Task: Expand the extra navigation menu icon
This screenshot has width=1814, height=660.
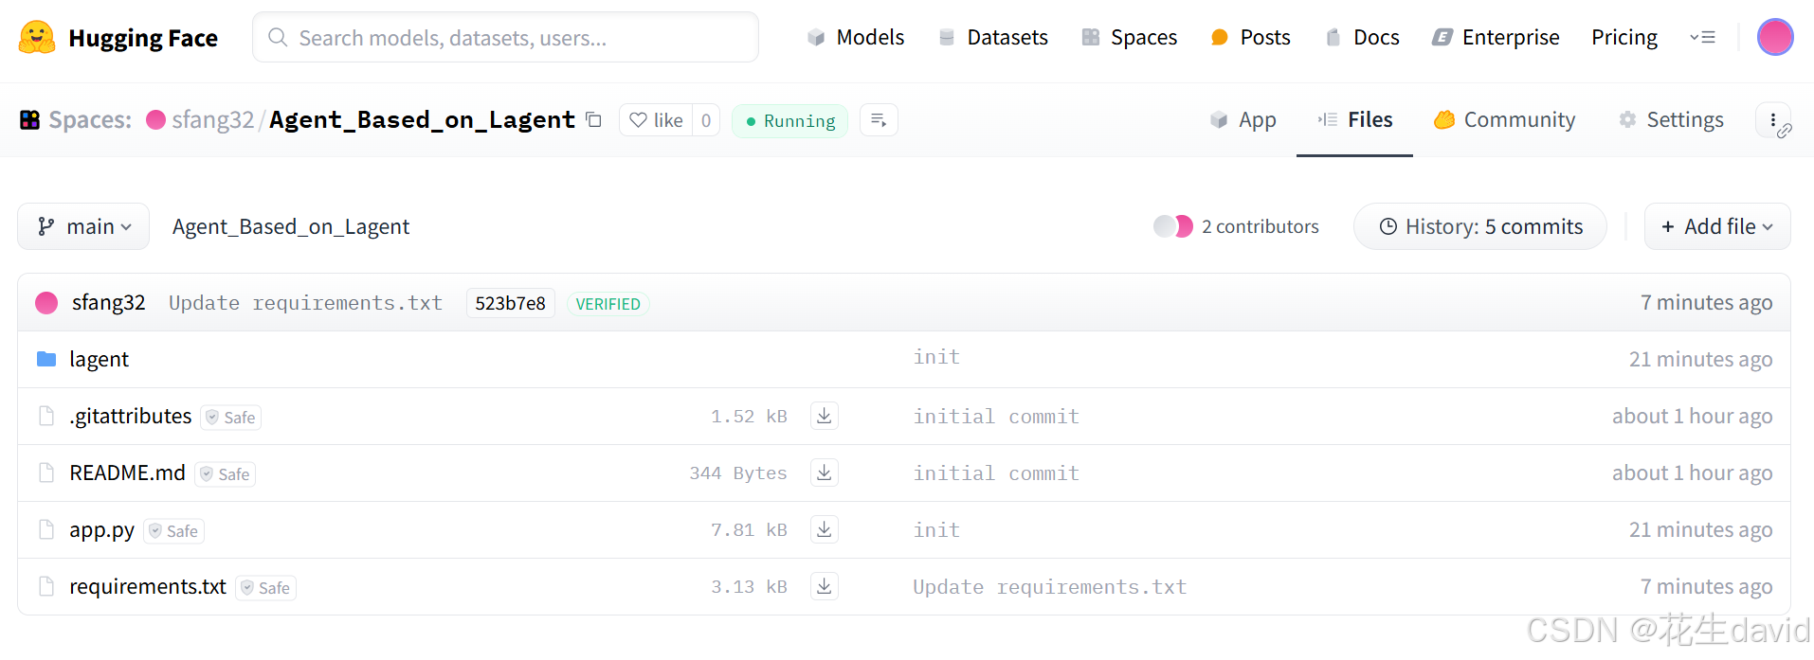Action: coord(1702,38)
